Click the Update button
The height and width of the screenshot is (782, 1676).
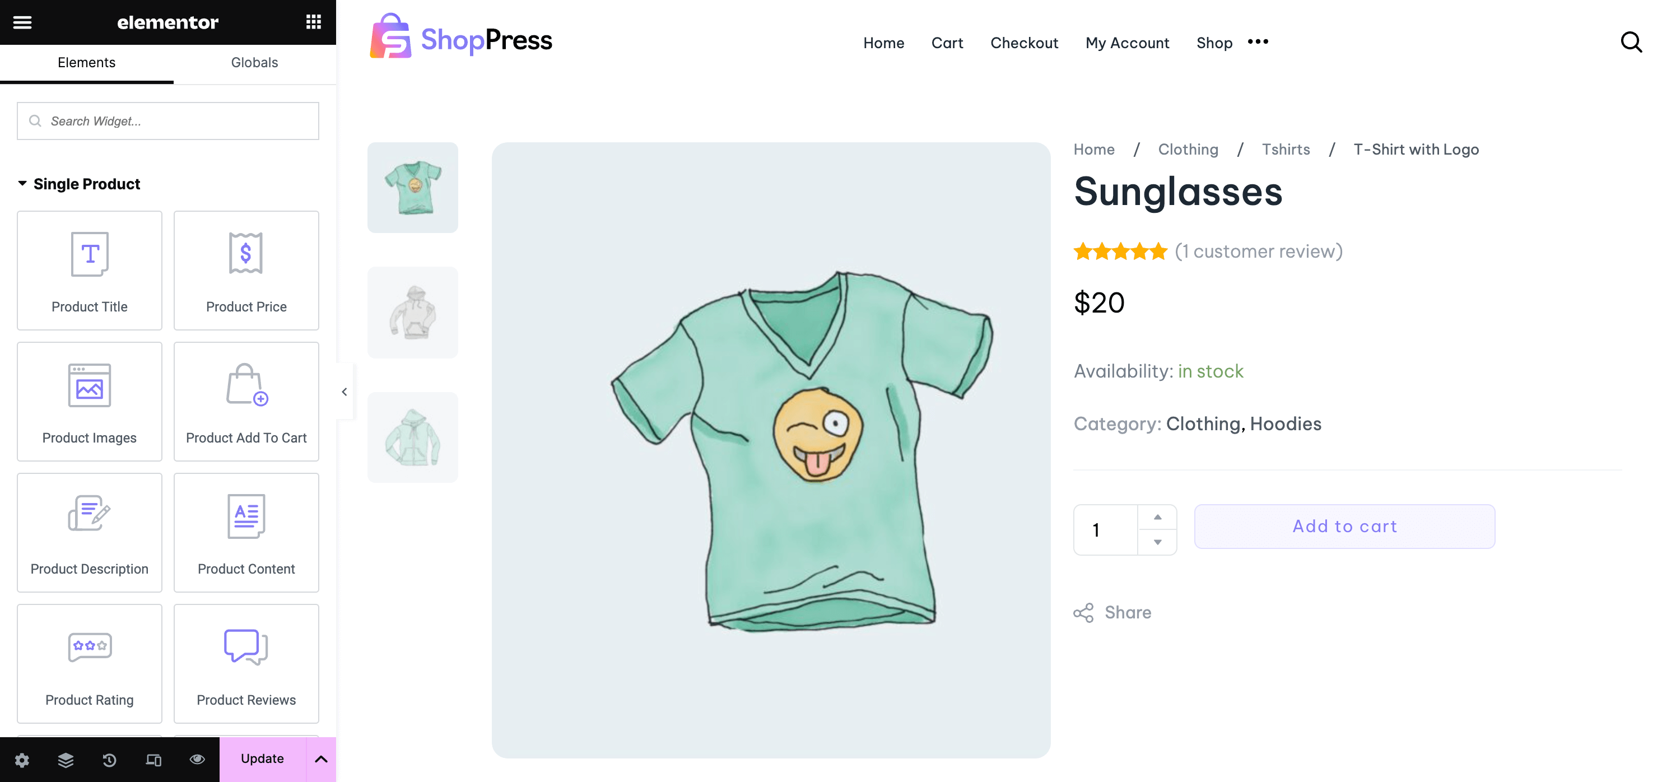262,759
